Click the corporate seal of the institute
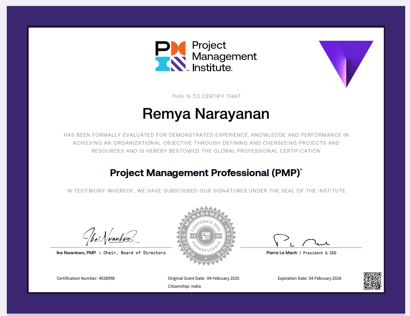Image resolution: width=410 pixels, height=316 pixels. coord(206,236)
